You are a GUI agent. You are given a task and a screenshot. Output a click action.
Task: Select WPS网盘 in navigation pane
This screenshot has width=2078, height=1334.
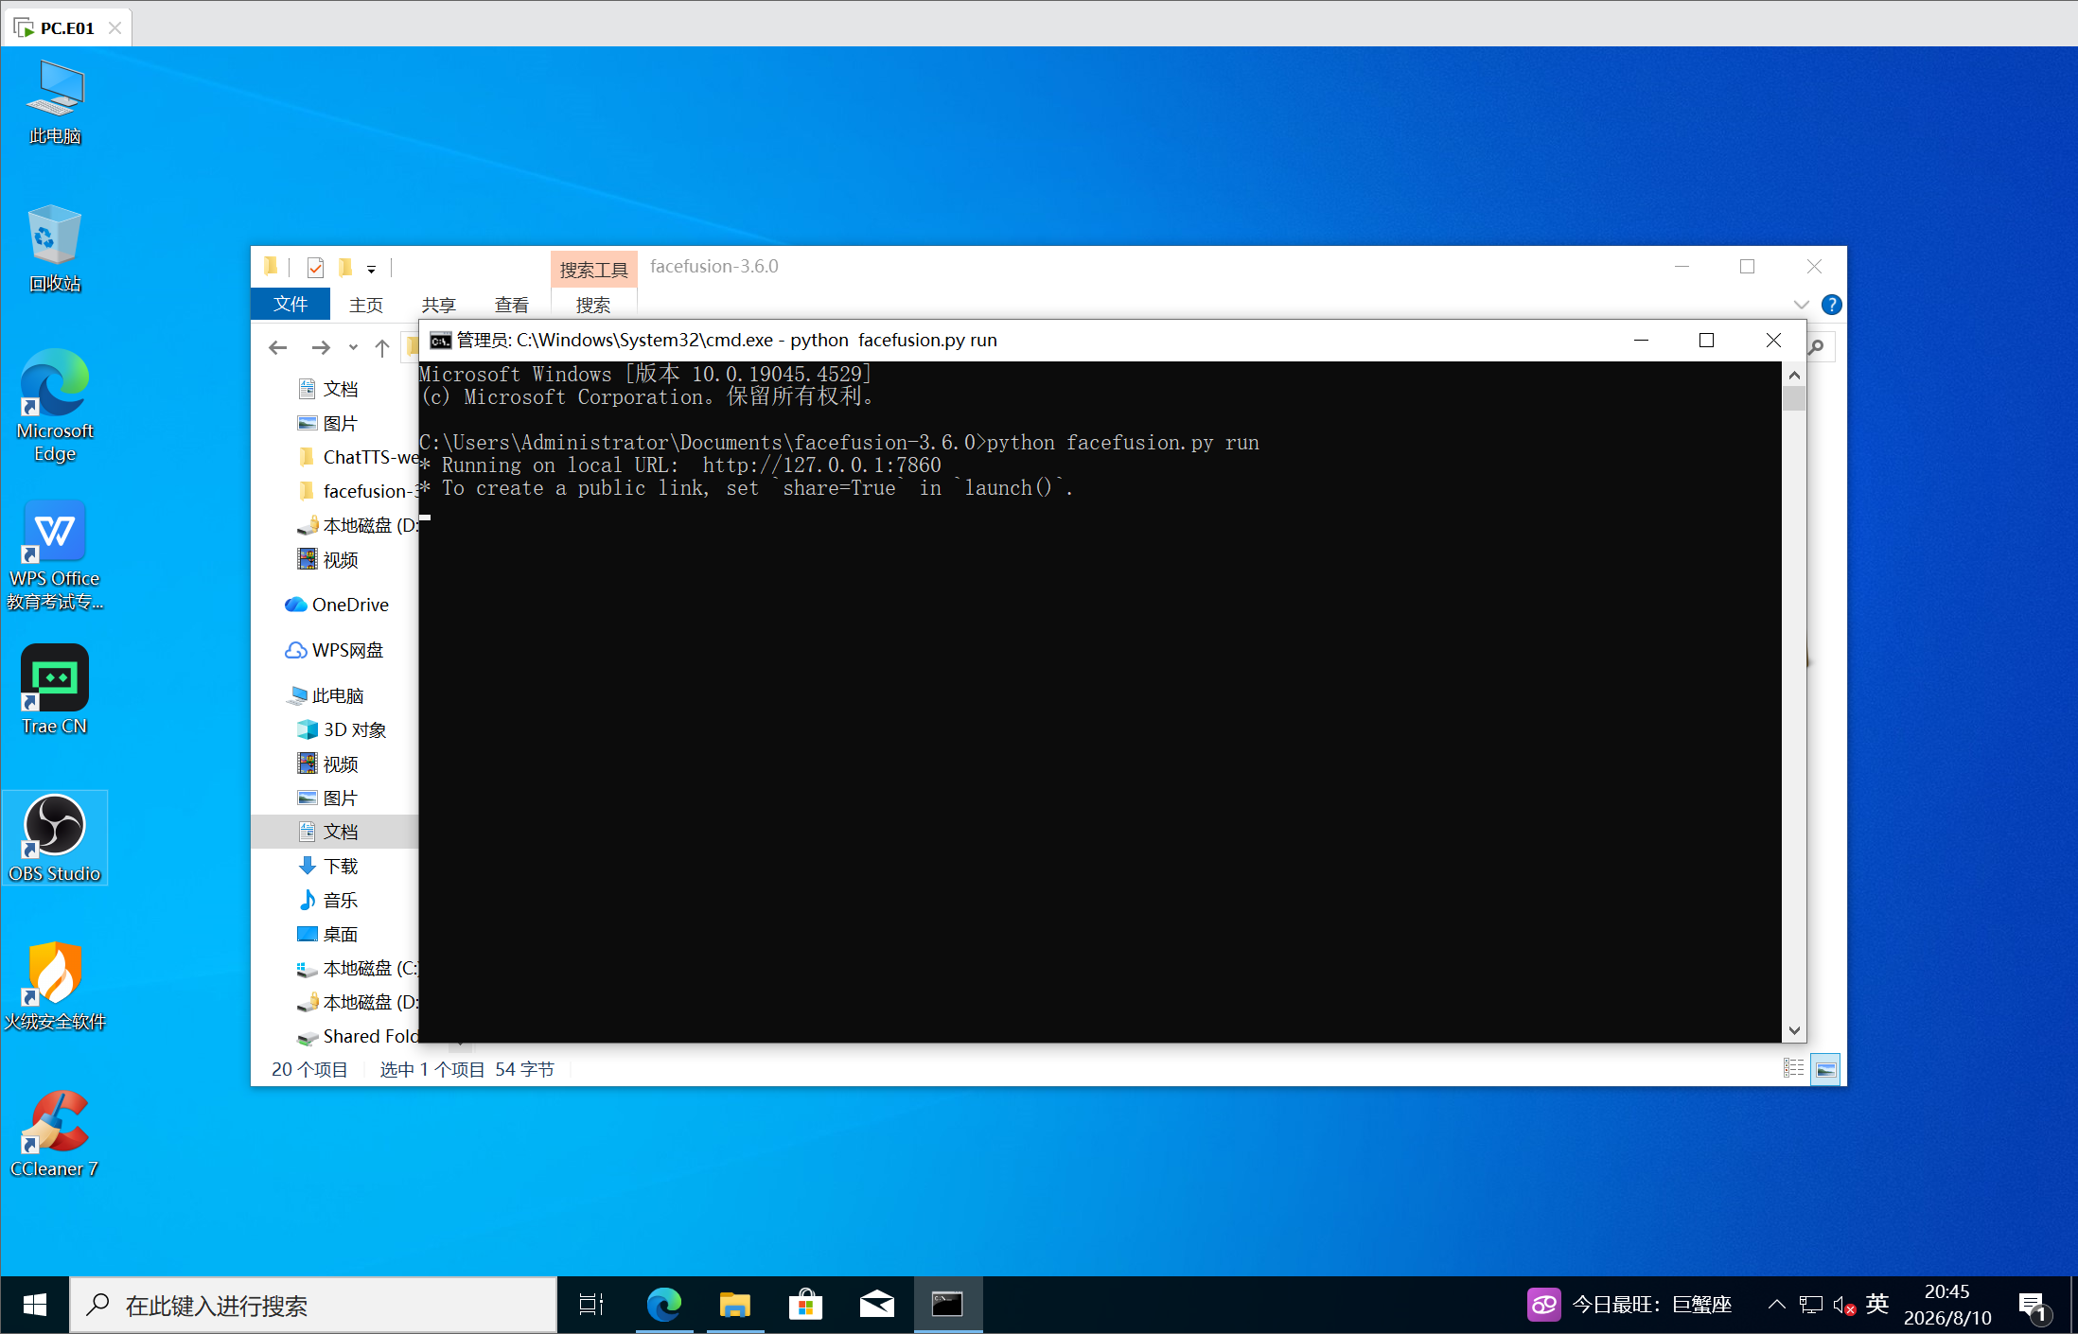coord(335,650)
